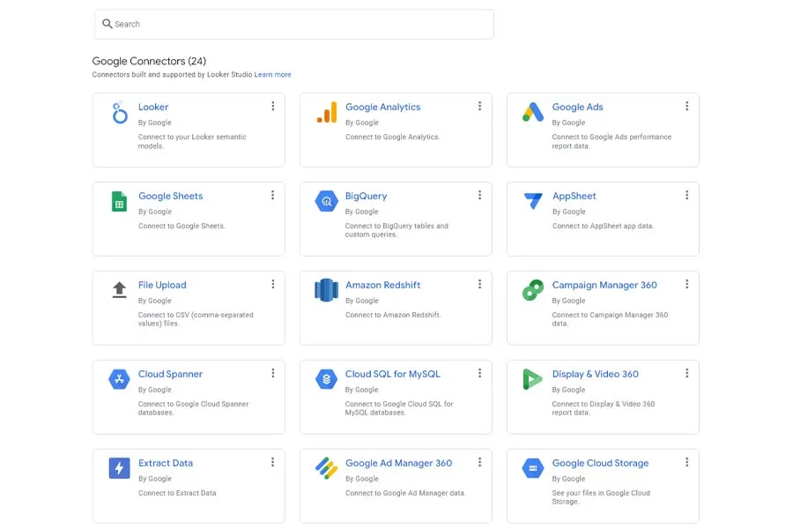The width and height of the screenshot is (793, 529).
Task: Click "Connect to Google Ads performance report data" text
Action: coord(611,141)
